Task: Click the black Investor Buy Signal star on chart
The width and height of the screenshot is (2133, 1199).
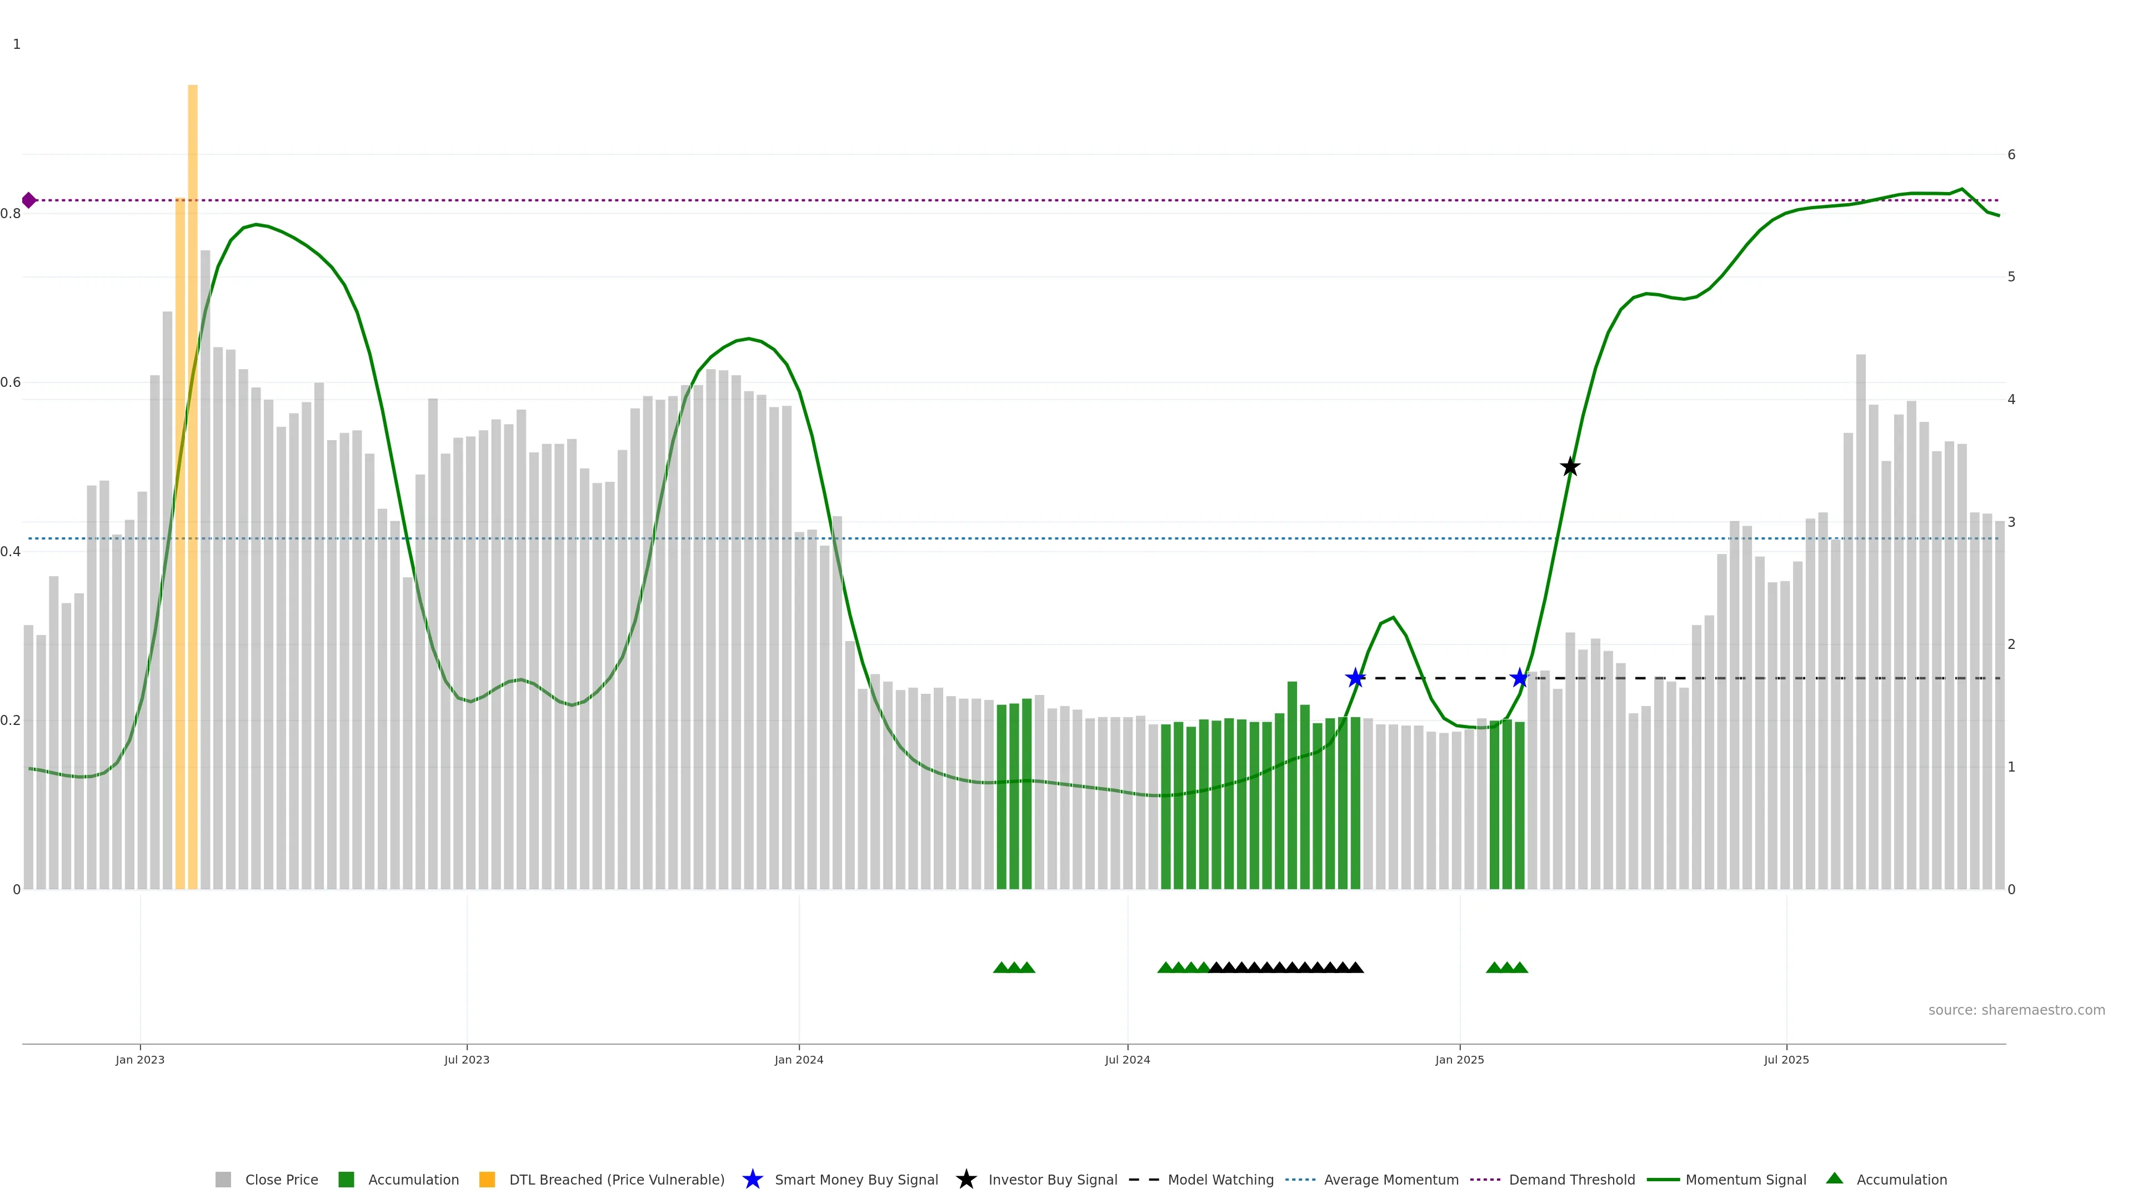Action: click(1570, 467)
